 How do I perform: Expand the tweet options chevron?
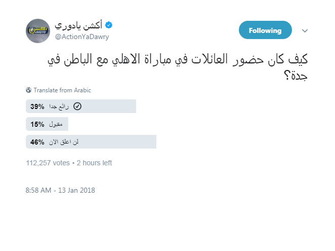(305, 31)
